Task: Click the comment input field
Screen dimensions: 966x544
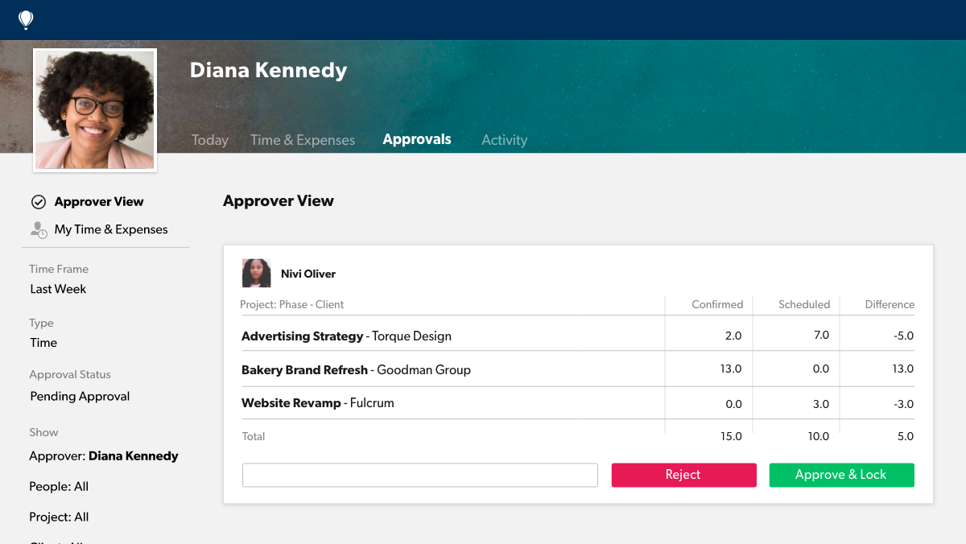Action: (419, 475)
